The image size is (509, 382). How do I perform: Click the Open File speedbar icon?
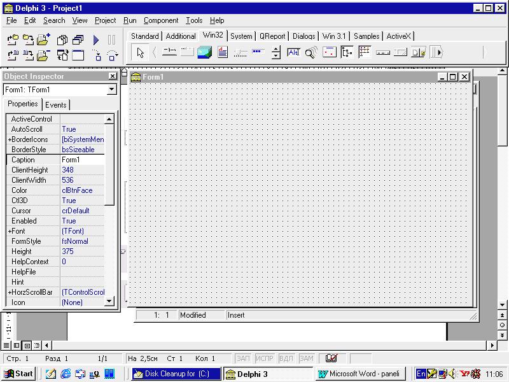[x=13, y=55]
